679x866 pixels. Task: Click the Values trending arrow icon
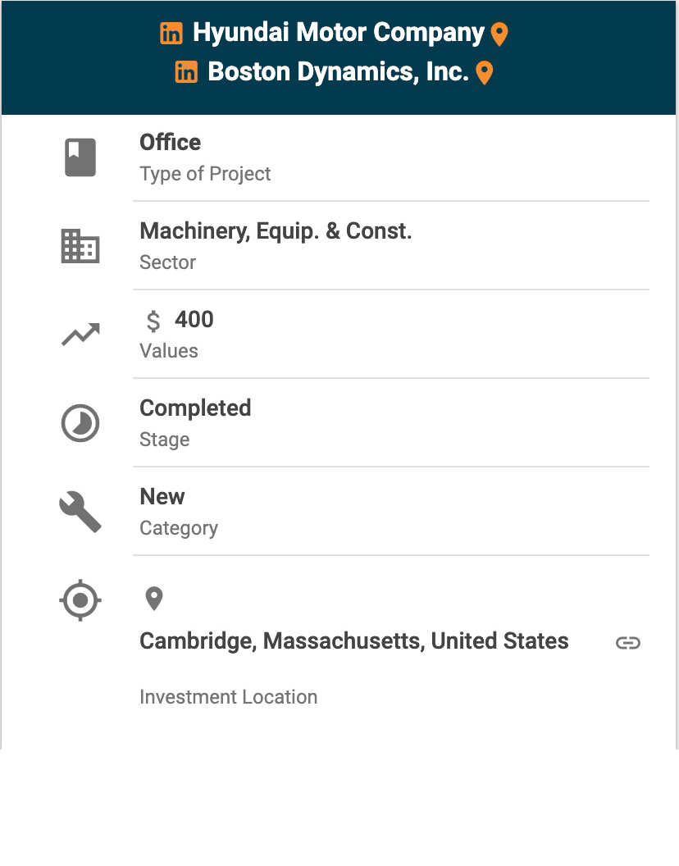[80, 335]
